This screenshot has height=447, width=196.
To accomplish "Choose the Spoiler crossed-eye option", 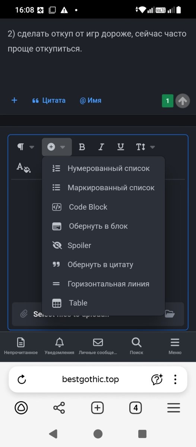I will pyautogui.click(x=103, y=245).
